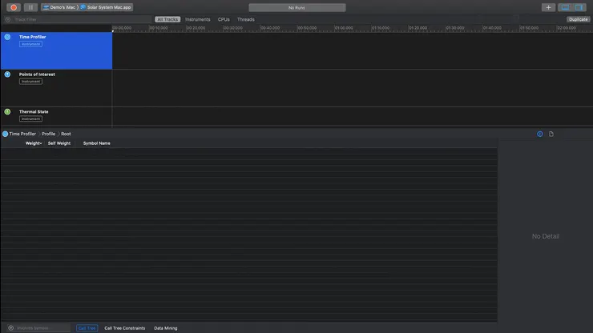Open the track filter options icon
The height and width of the screenshot is (333, 593).
click(x=7, y=19)
